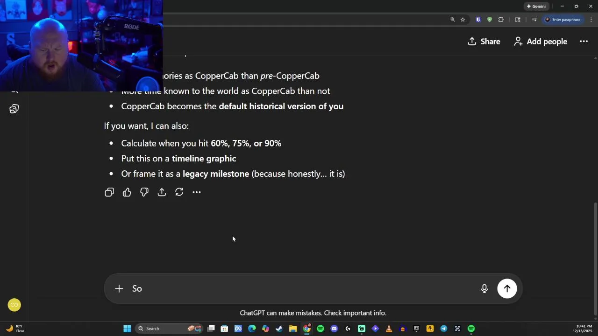The width and height of the screenshot is (598, 336).
Task: Open the Chrome three-dot menu
Action: [x=591, y=20]
